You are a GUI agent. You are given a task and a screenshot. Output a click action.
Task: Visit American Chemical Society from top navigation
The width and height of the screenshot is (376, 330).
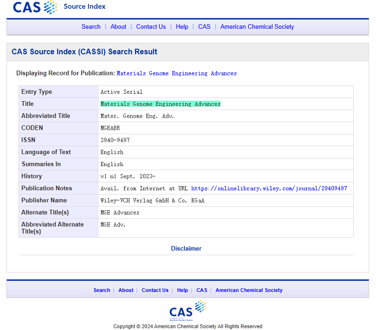pyautogui.click(x=257, y=27)
